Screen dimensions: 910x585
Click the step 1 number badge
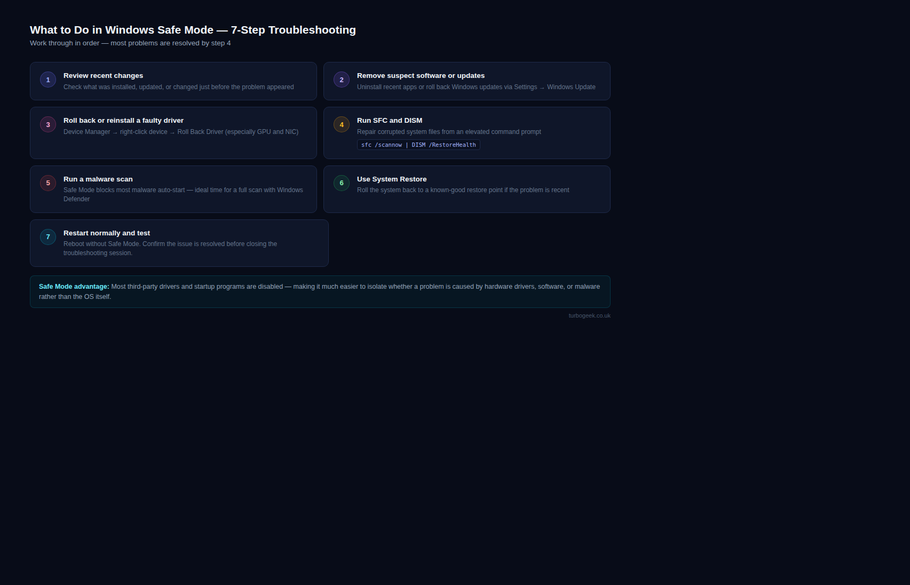[48, 80]
